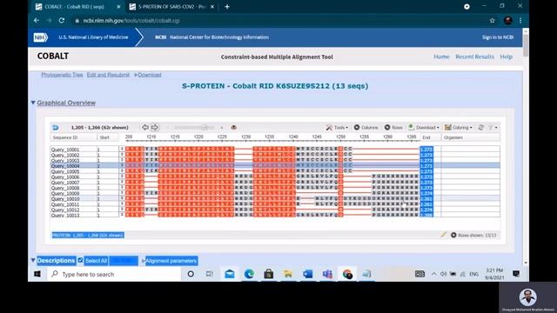Zoom in with plus button beside slider
Image resolution: width=557 pixels, height=313 pixels.
point(222,128)
